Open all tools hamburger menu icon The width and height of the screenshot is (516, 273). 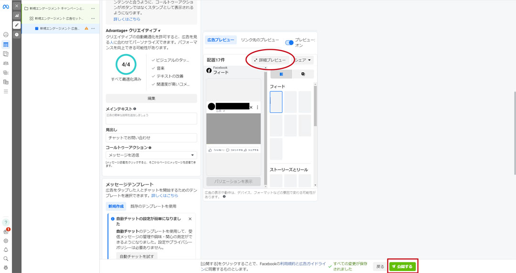pyautogui.click(x=6, y=91)
